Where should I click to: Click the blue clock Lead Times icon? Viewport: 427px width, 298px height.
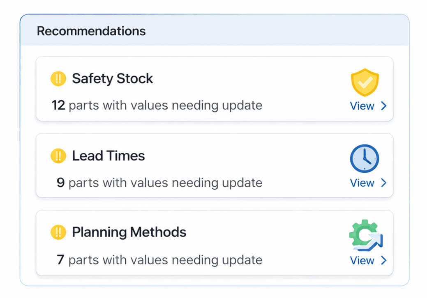(x=365, y=158)
